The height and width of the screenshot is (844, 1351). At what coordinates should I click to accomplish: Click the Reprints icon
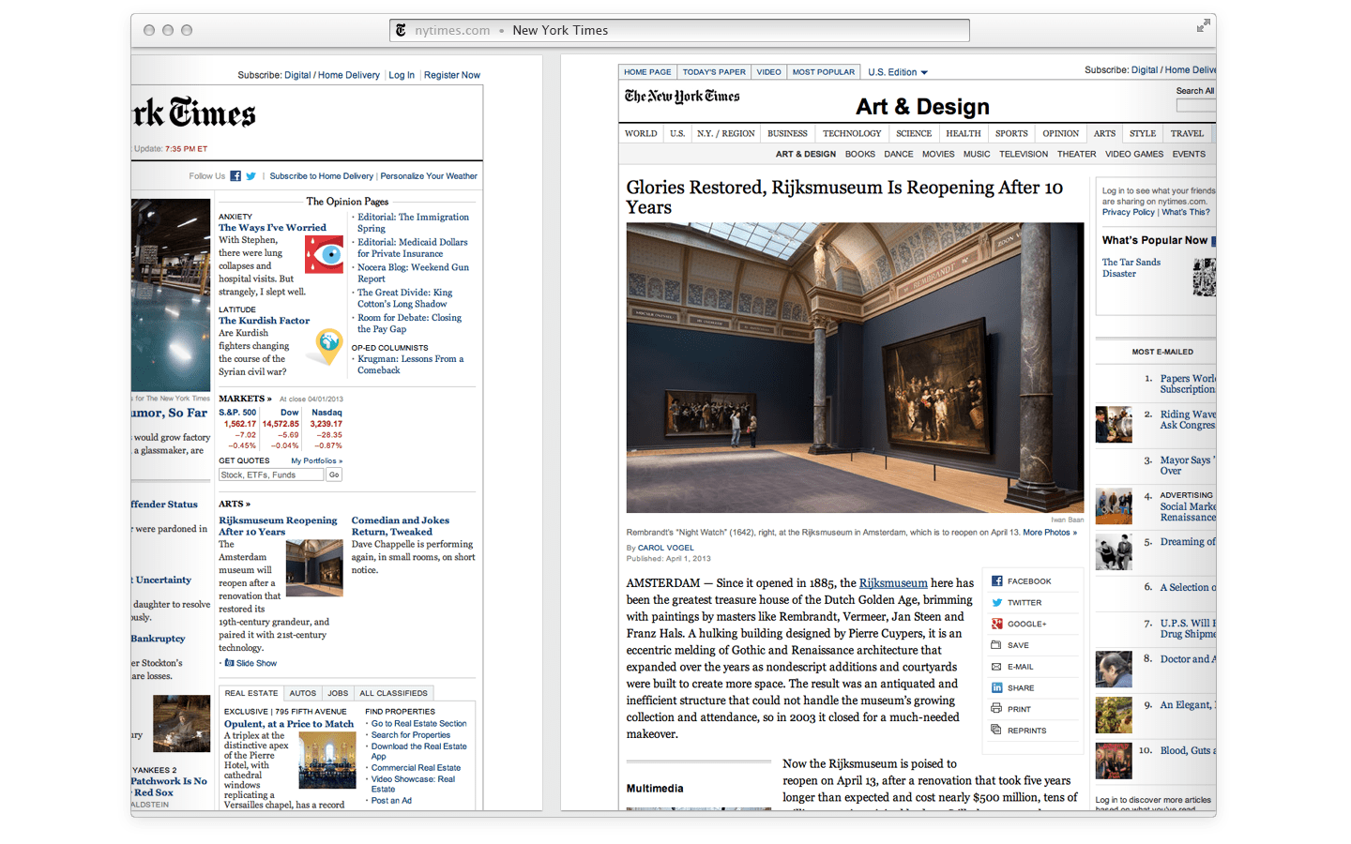click(996, 730)
